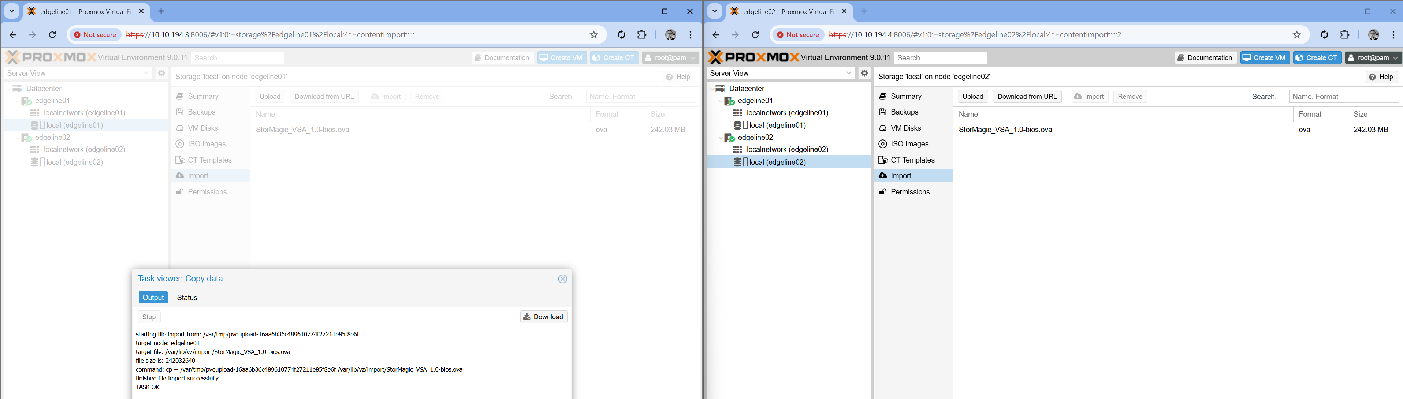
Task: Switch to the Summary section in edgeline02 window
Action: point(913,96)
